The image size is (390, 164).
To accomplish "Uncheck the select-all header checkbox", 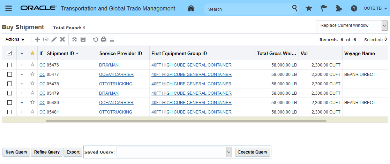I will pyautogui.click(x=9, y=53).
